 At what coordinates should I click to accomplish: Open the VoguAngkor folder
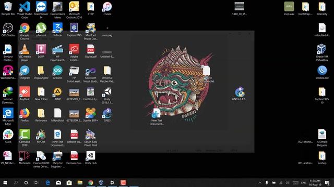click(41, 72)
